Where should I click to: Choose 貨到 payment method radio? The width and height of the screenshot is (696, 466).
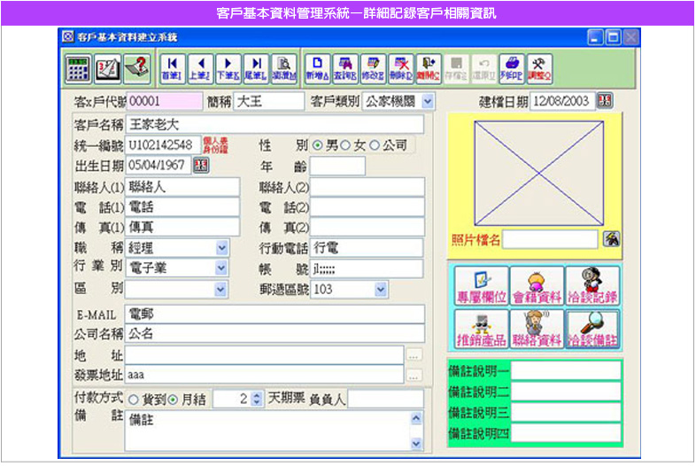point(134,400)
